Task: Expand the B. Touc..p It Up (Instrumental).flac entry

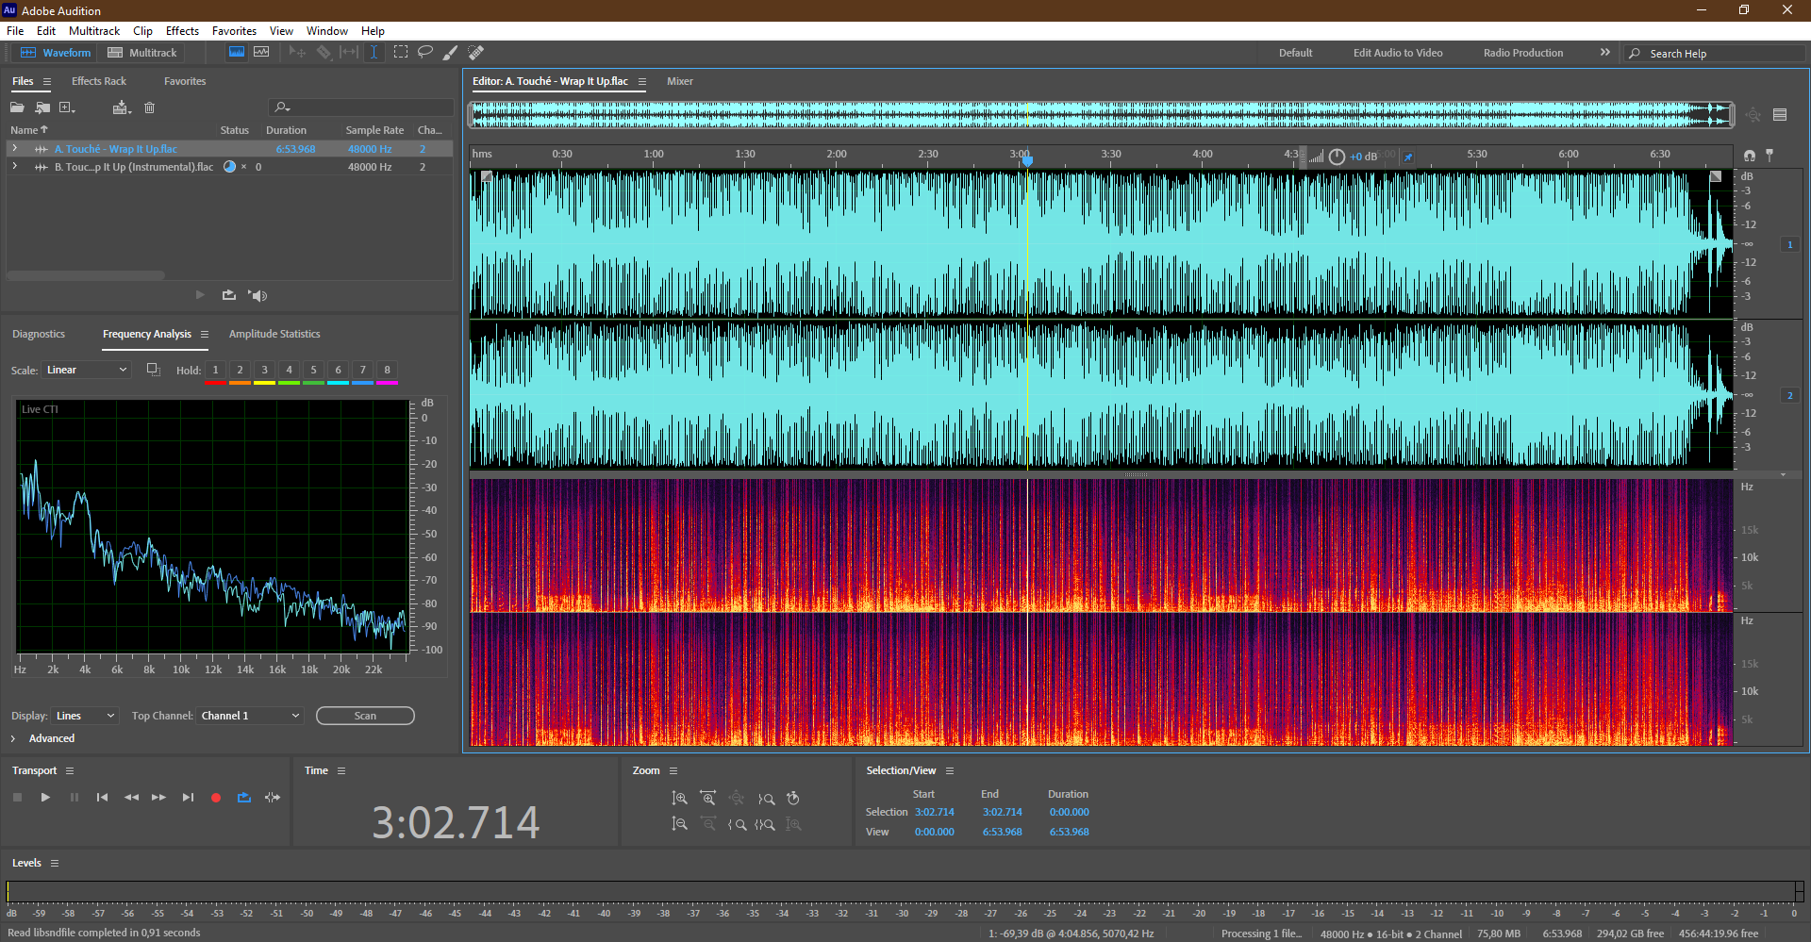Action: pyautogui.click(x=14, y=166)
